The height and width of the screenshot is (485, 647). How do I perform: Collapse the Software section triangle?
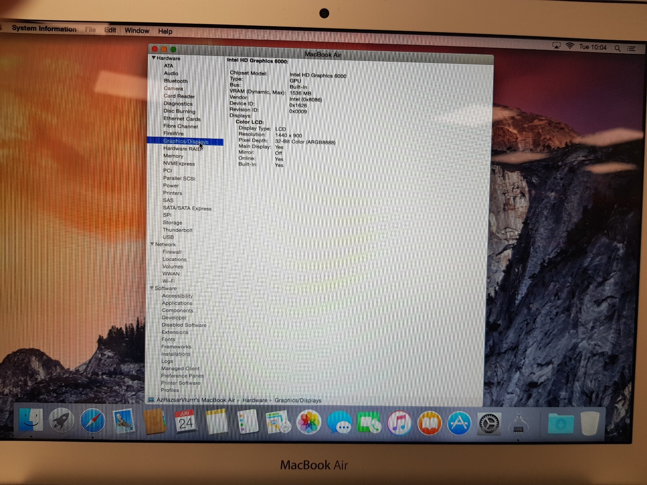coord(152,288)
